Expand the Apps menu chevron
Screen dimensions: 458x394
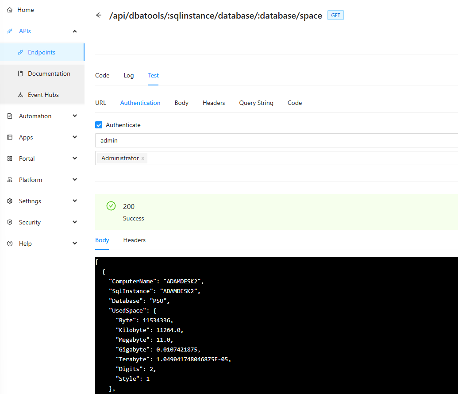point(75,137)
